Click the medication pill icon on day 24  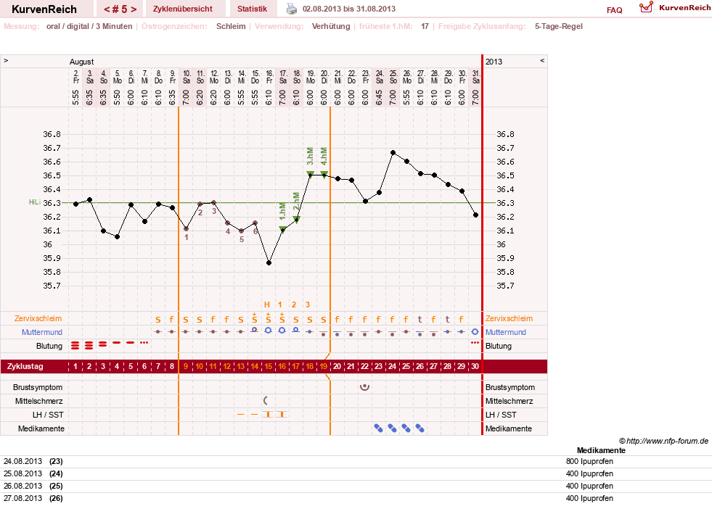(393, 428)
